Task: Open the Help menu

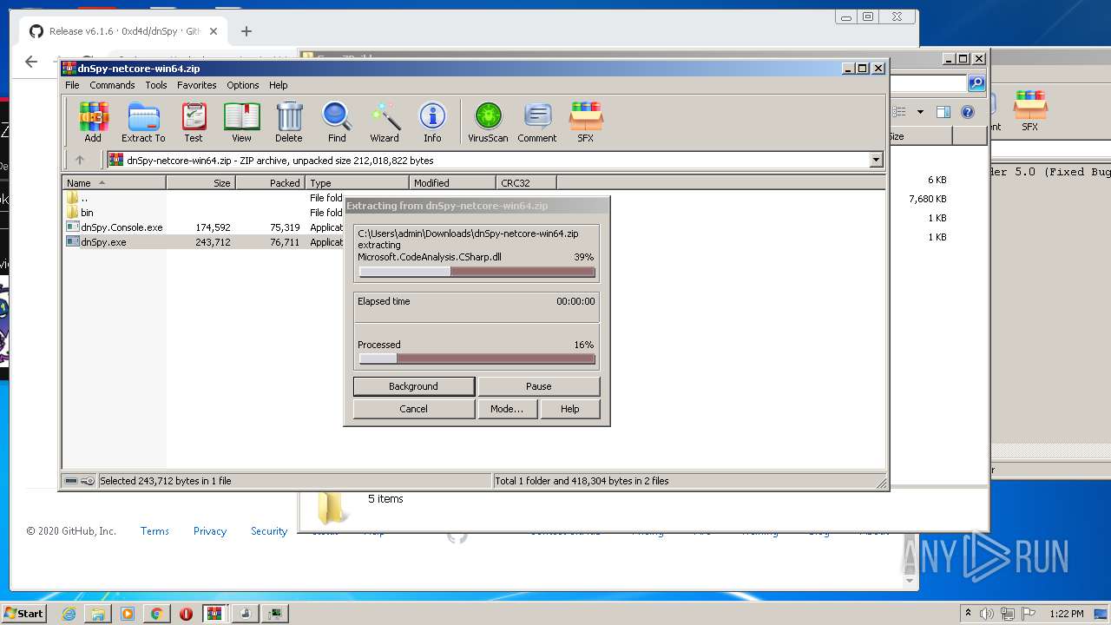Action: pyautogui.click(x=278, y=85)
